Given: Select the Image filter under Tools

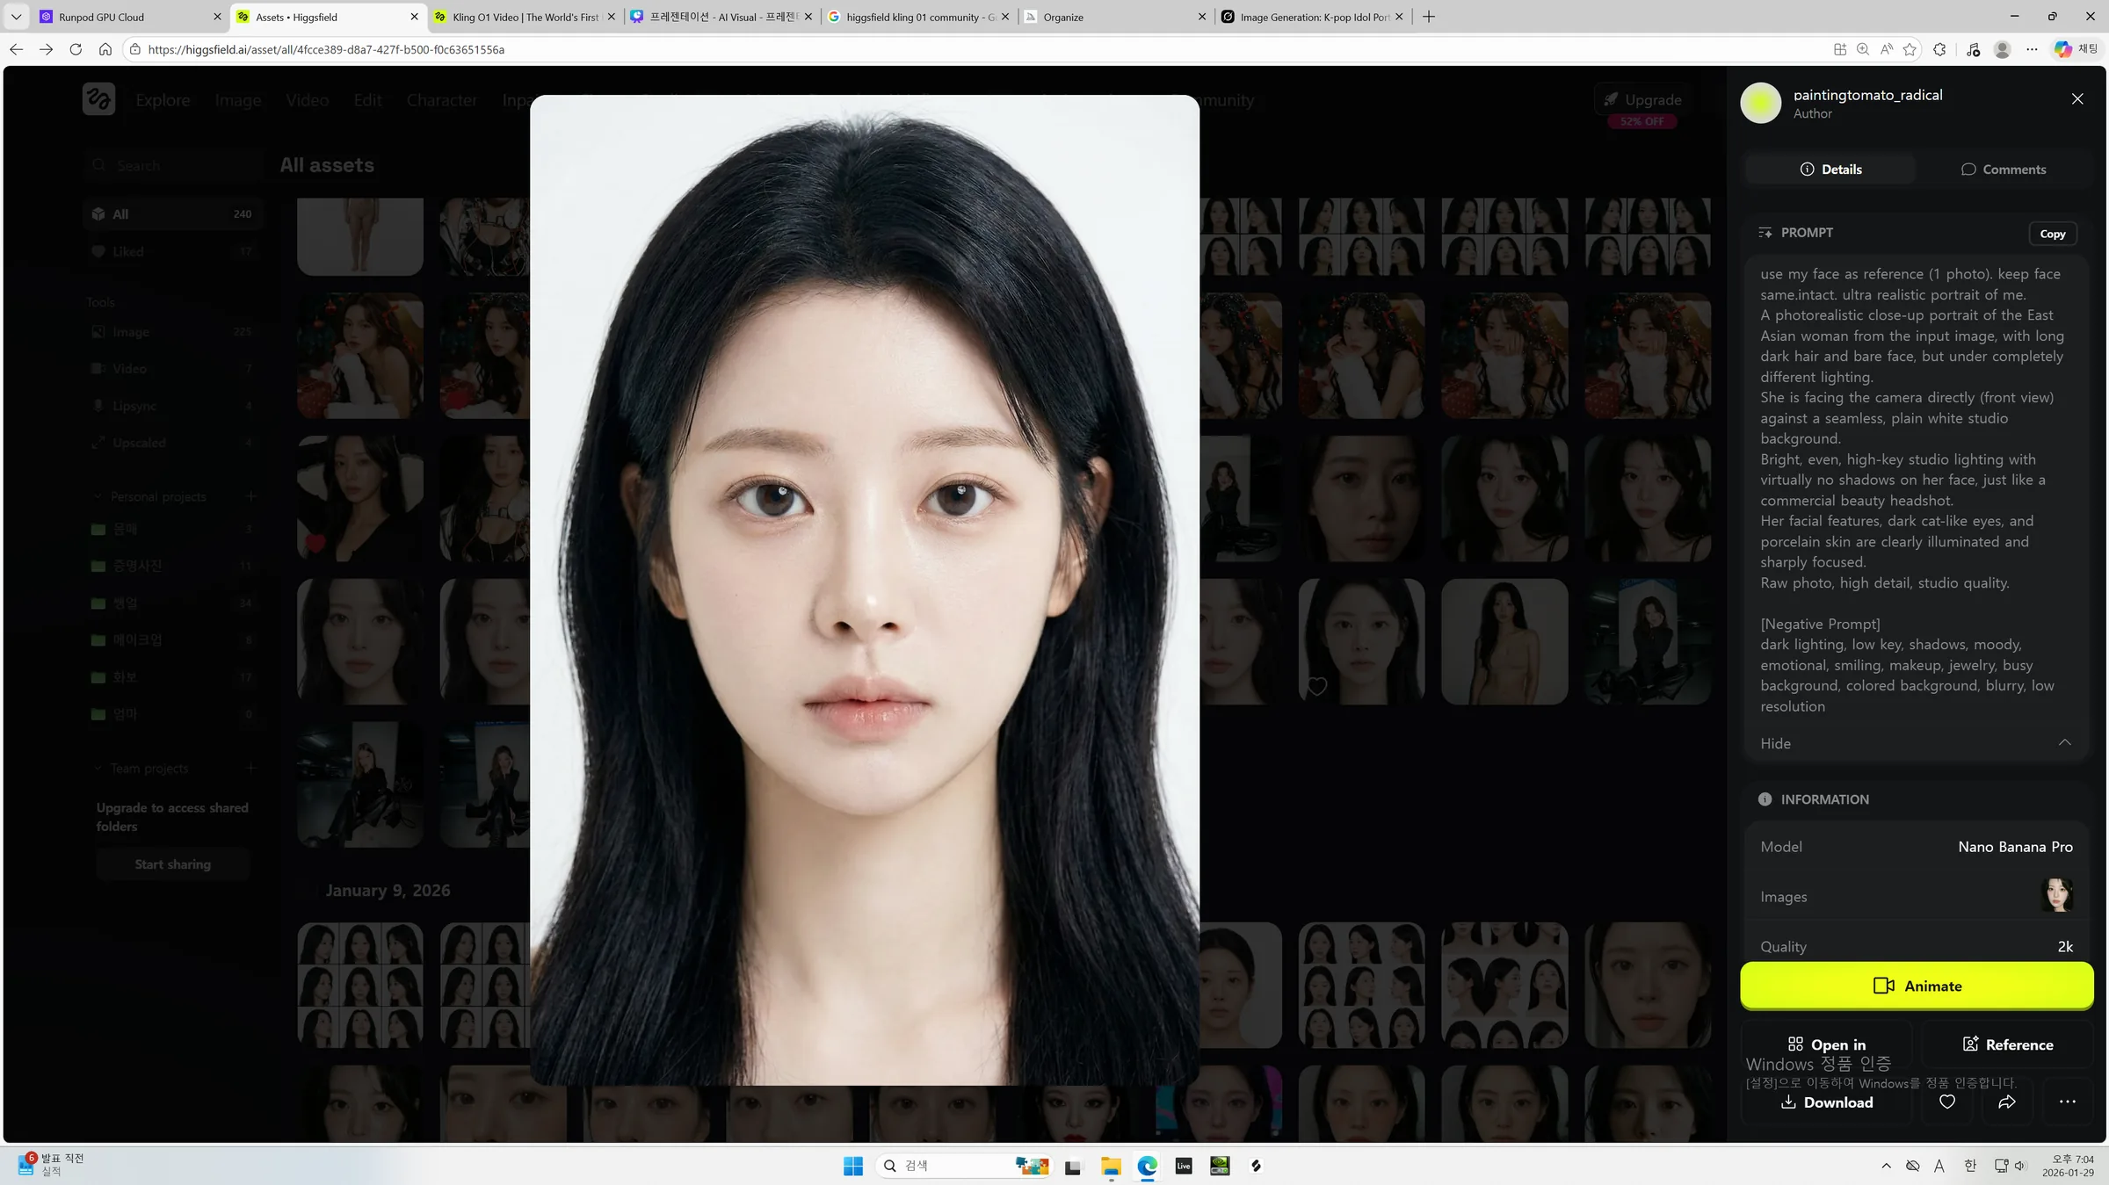Looking at the screenshot, I should (130, 331).
